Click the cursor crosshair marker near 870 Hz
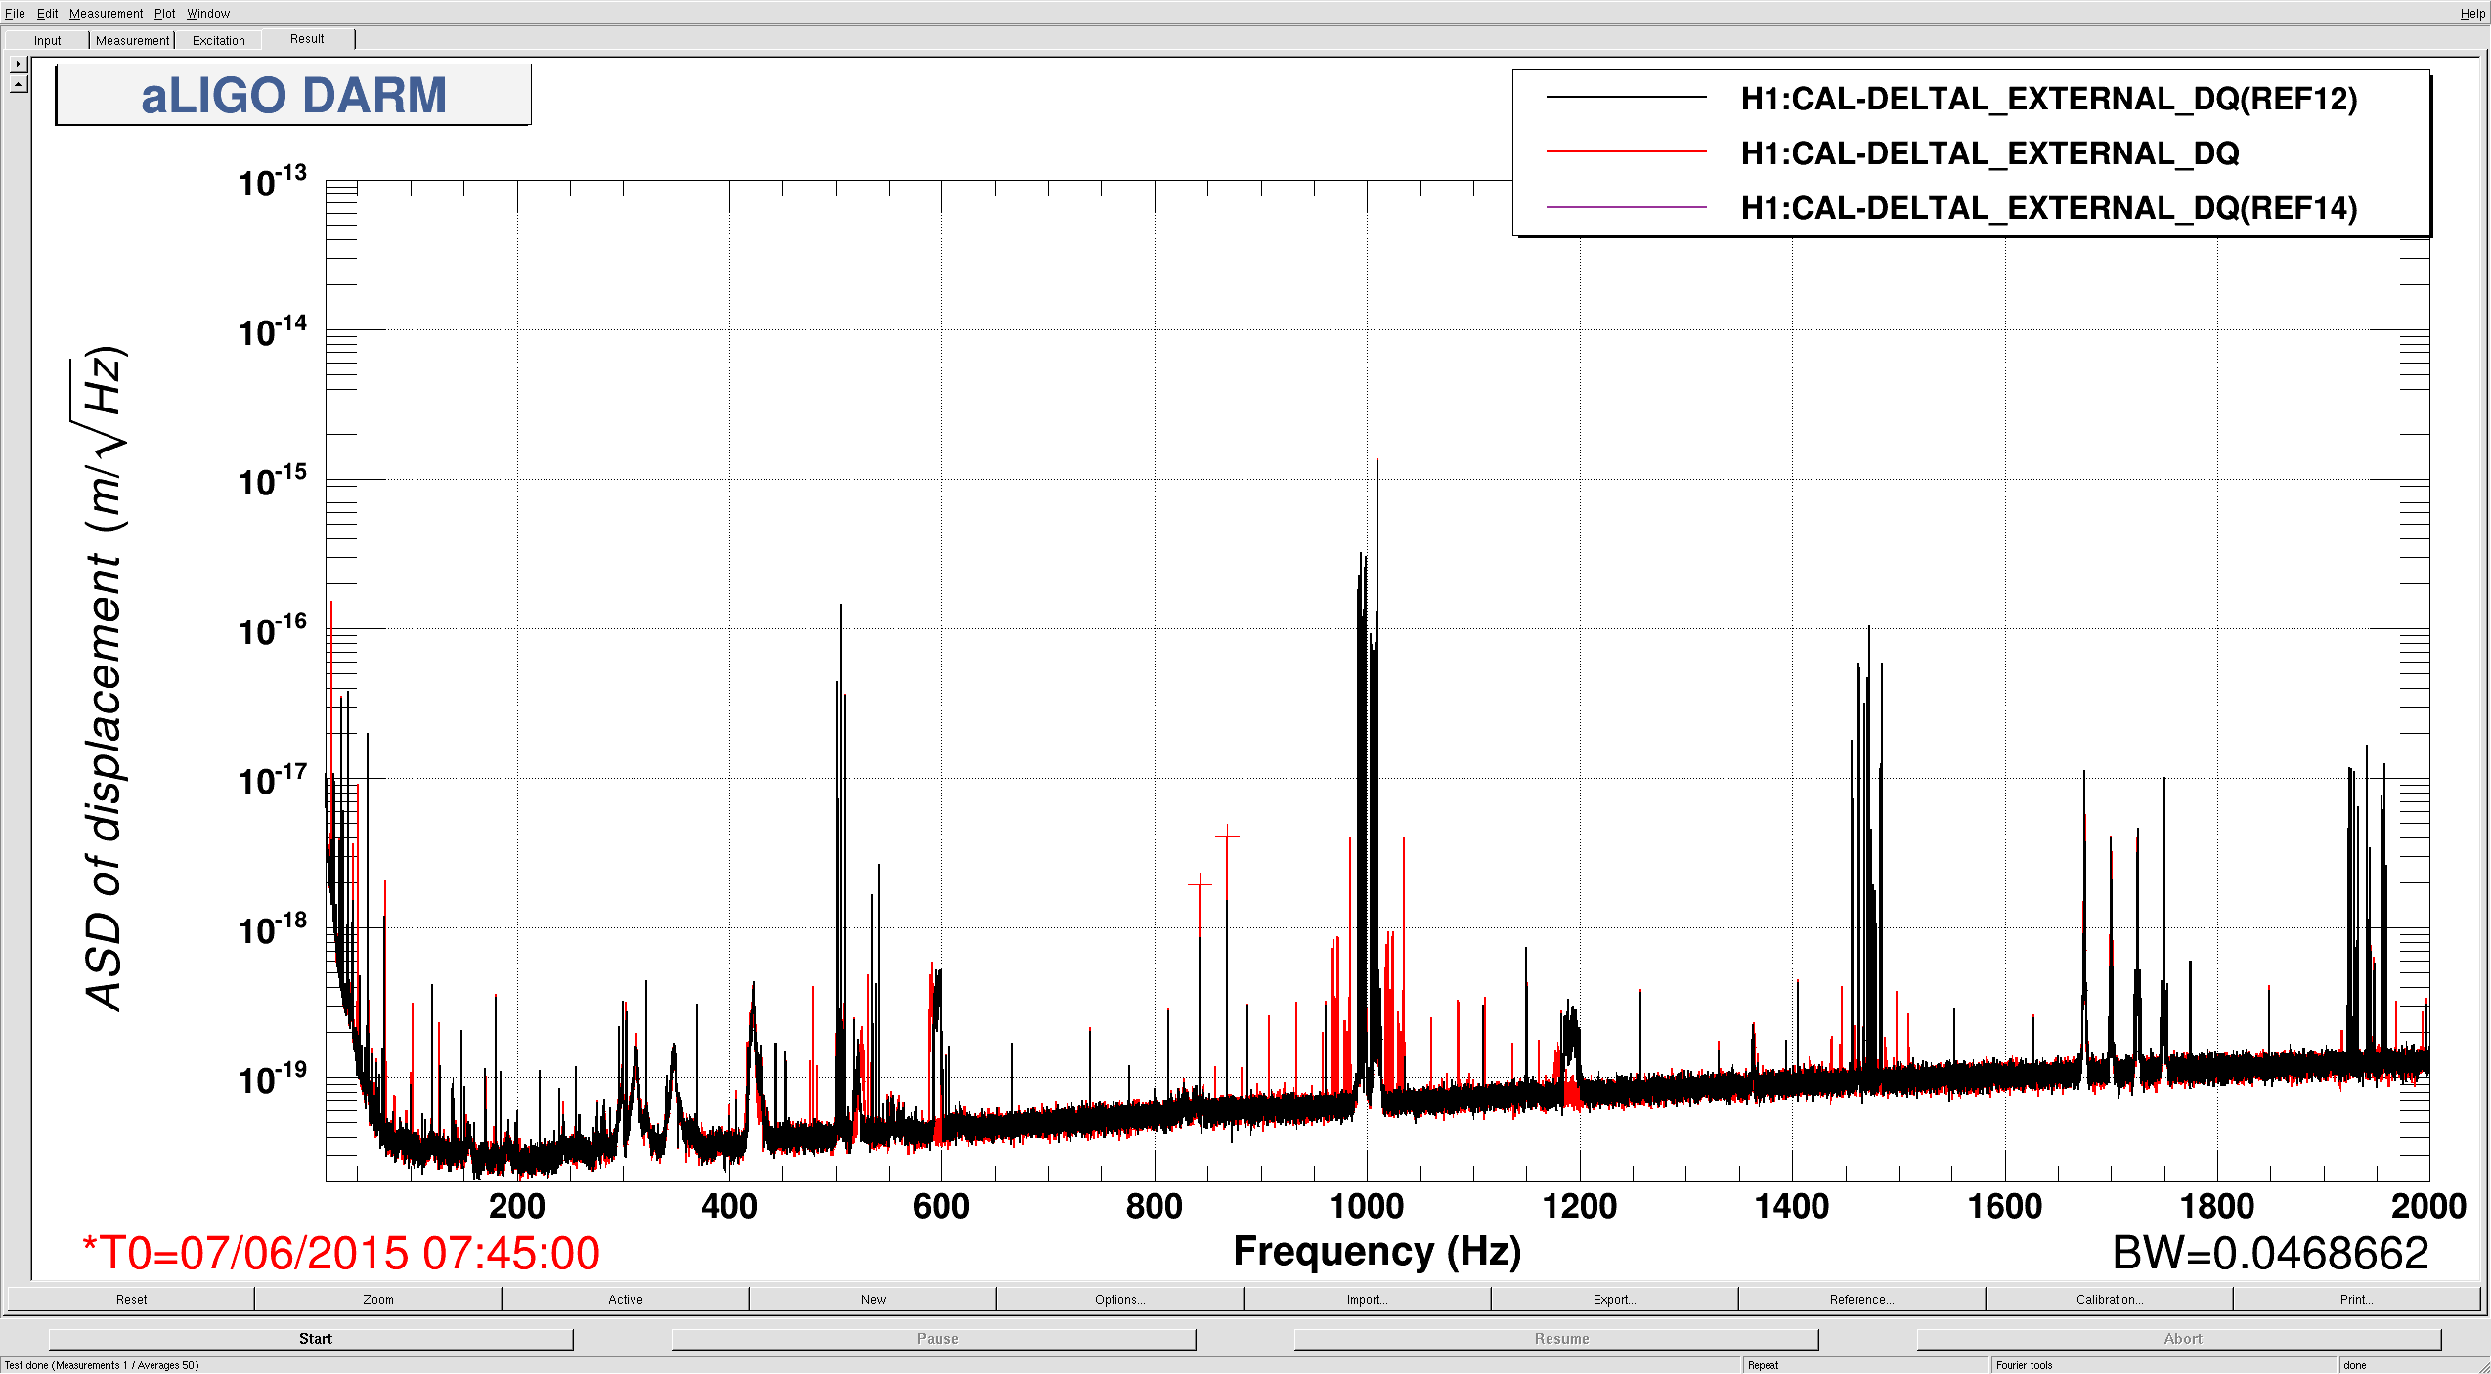2491x1374 pixels. pyautogui.click(x=1227, y=836)
